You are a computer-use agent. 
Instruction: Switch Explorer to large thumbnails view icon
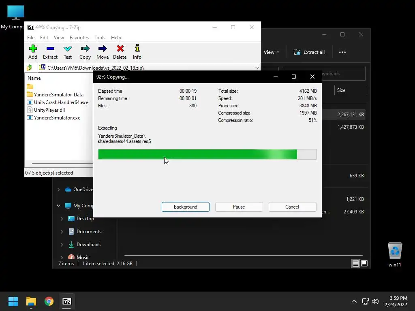(364, 263)
